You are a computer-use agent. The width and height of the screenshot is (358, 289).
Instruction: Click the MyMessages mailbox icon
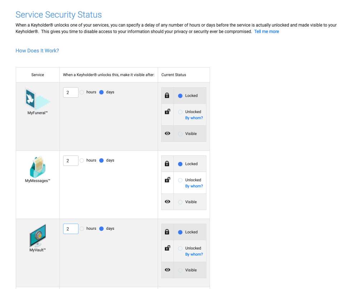tap(38, 167)
